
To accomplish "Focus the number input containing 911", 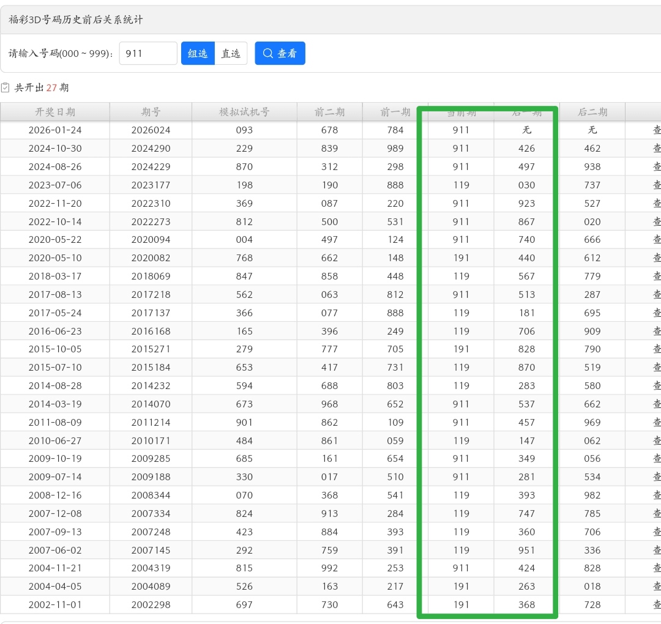I will (x=148, y=53).
